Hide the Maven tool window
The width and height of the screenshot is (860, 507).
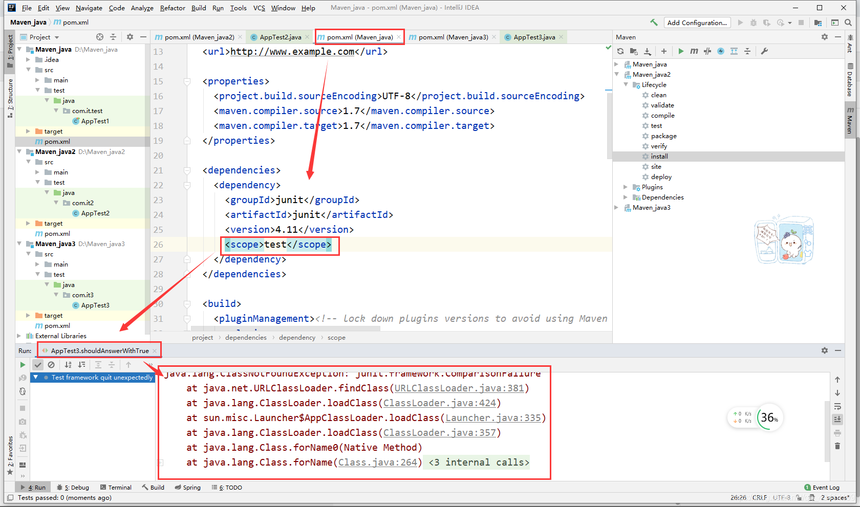[838, 37]
